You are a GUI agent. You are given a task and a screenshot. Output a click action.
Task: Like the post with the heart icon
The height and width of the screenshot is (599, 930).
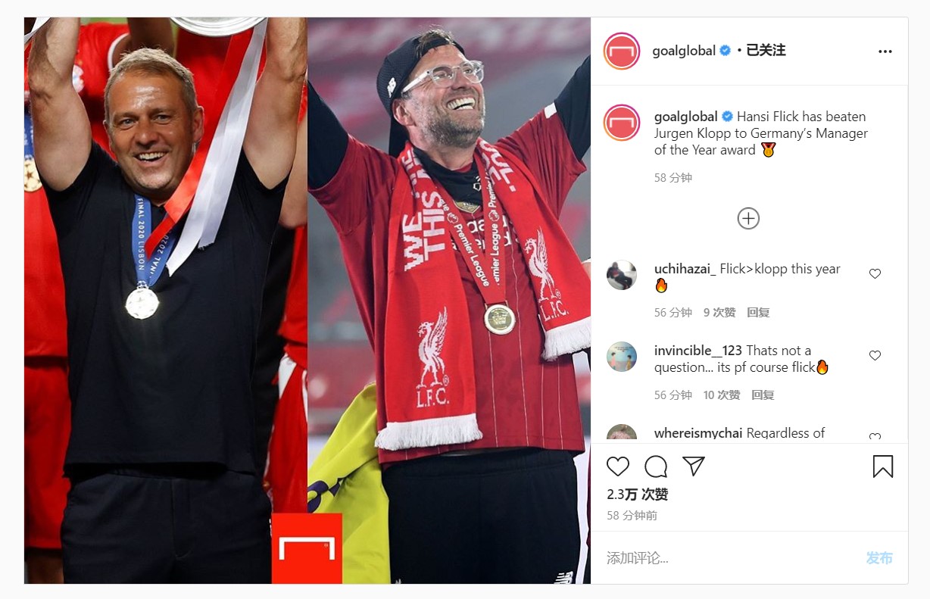(618, 466)
